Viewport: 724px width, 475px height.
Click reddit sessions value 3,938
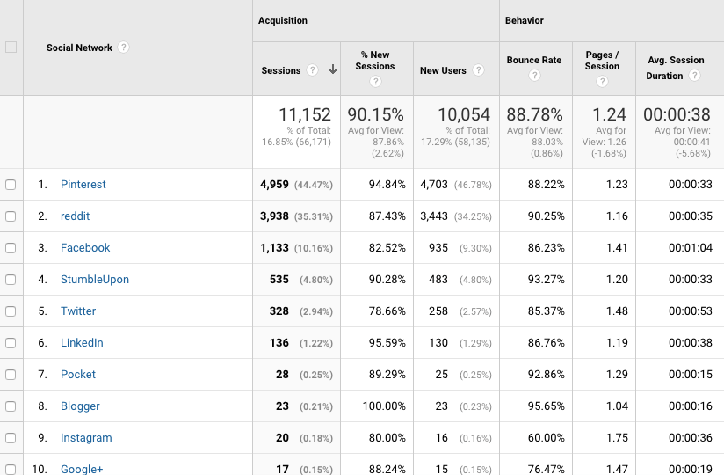pyautogui.click(x=274, y=216)
